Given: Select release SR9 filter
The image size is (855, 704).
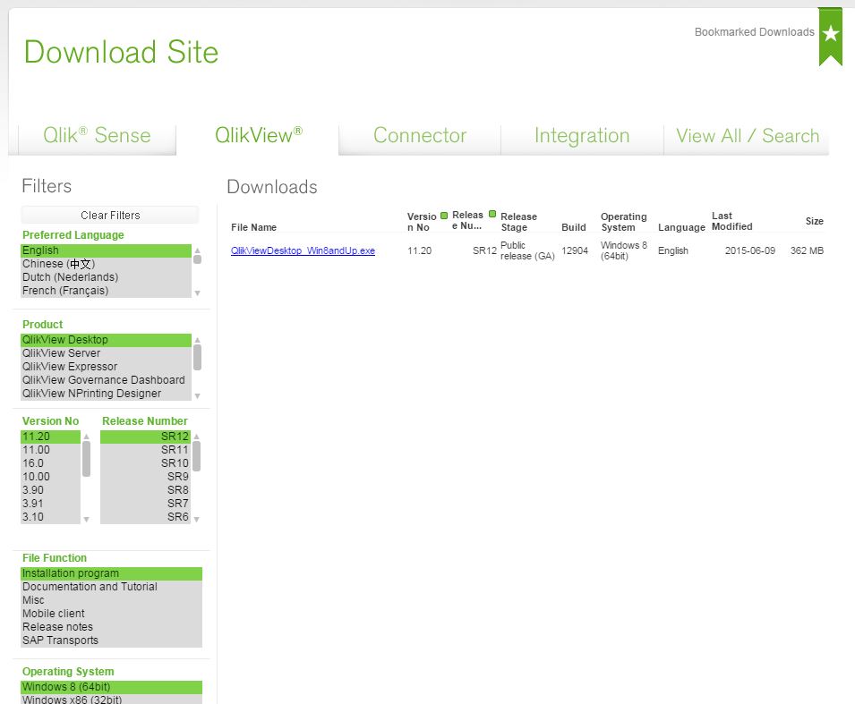Looking at the screenshot, I should point(145,477).
